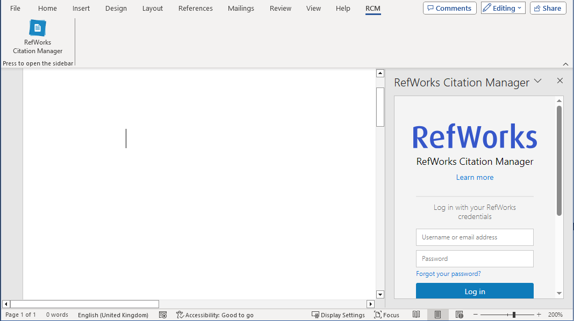574x321 pixels.
Task: Select the RCM tab
Action: pyautogui.click(x=373, y=8)
